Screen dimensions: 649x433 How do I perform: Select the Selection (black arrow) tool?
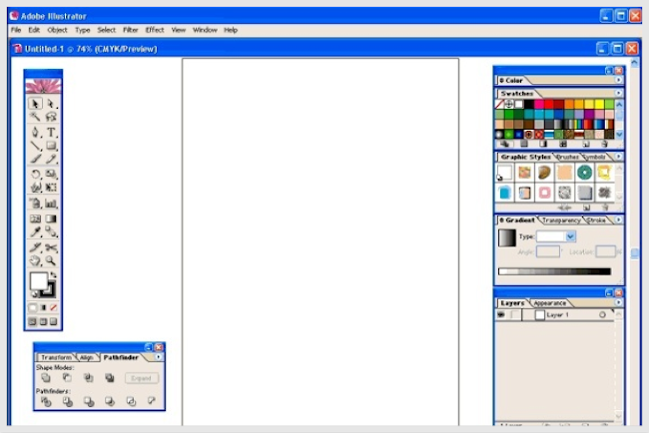pos(35,103)
